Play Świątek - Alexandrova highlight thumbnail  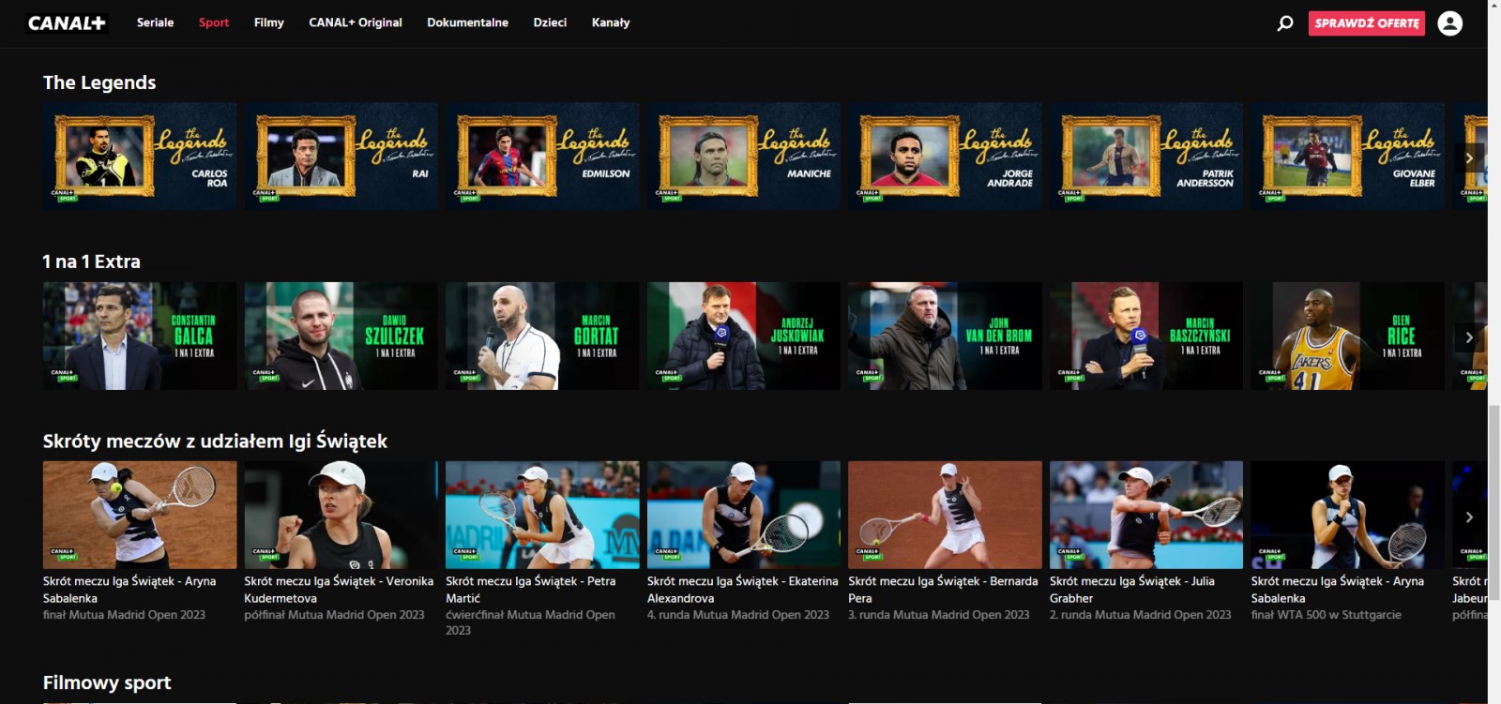click(x=744, y=515)
